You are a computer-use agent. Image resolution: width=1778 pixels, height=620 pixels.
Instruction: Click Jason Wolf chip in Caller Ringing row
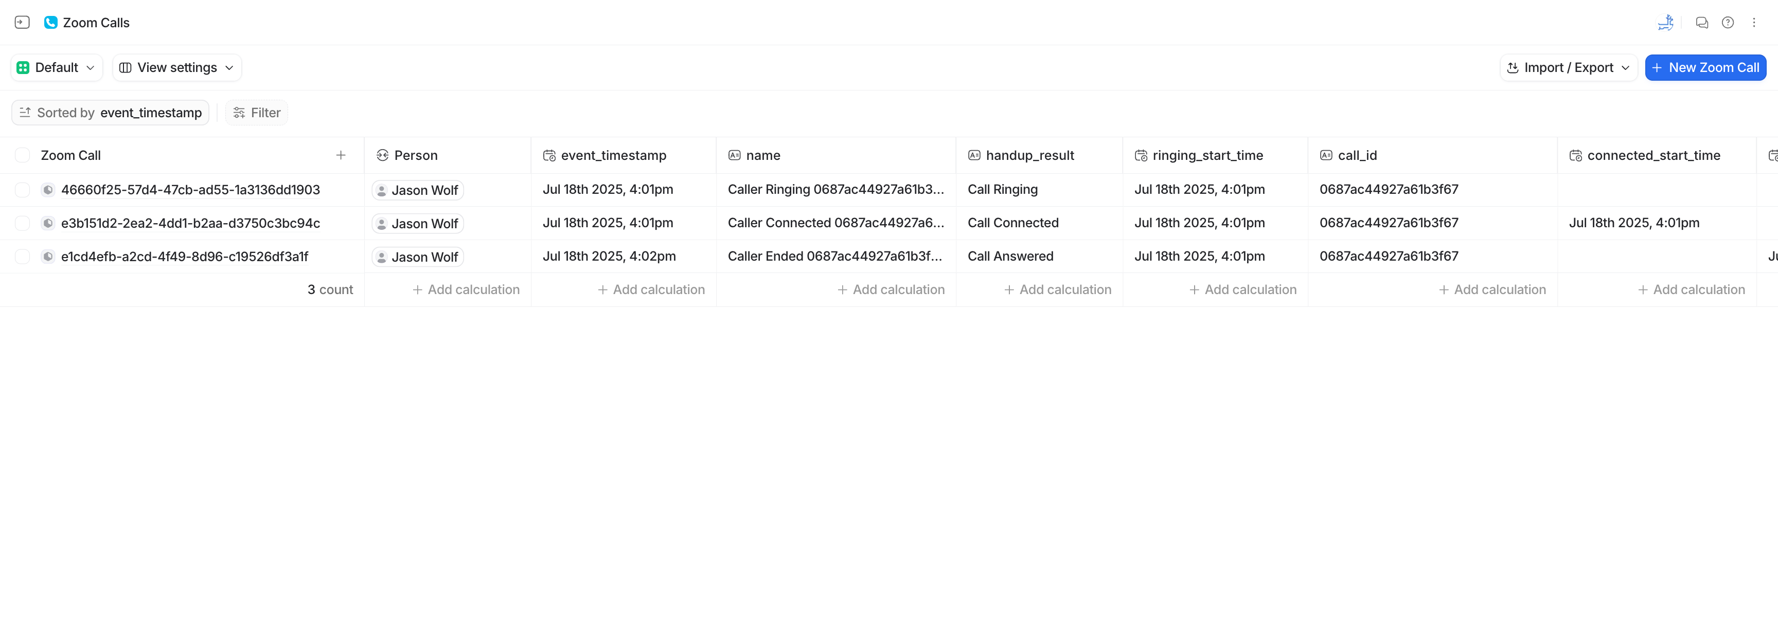(418, 190)
